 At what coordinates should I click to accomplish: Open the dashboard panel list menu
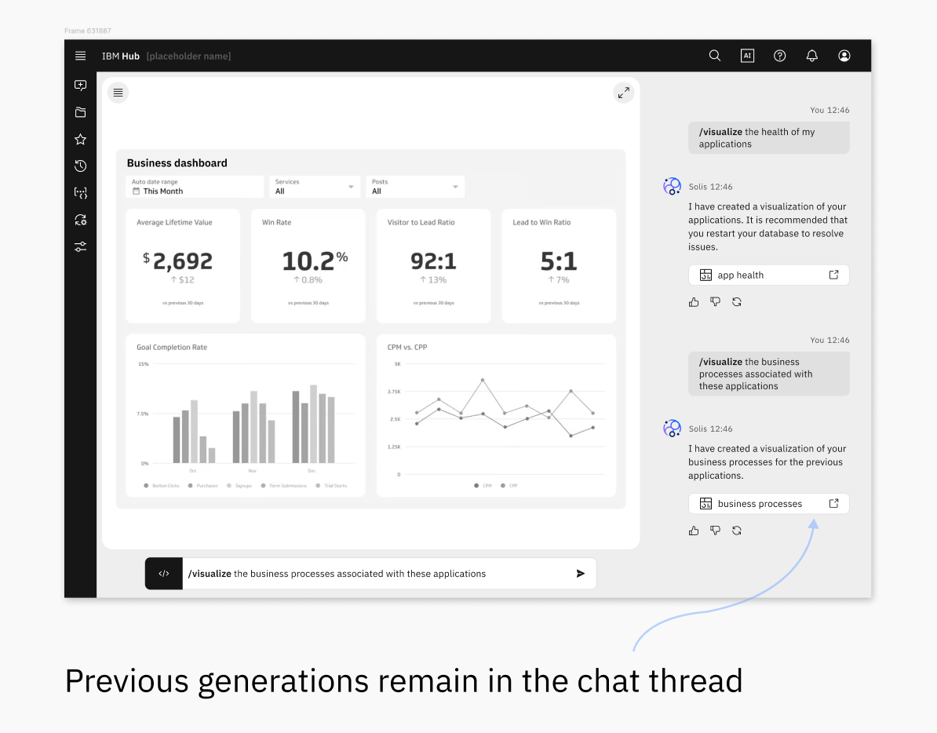(x=118, y=93)
